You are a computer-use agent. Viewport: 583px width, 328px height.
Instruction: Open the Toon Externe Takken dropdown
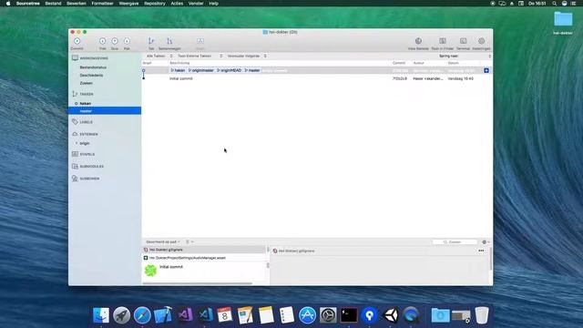click(199, 56)
